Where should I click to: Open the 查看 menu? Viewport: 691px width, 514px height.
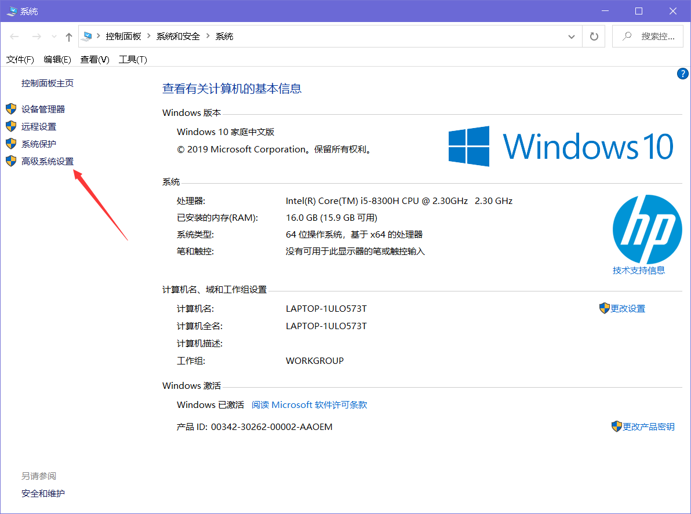94,59
